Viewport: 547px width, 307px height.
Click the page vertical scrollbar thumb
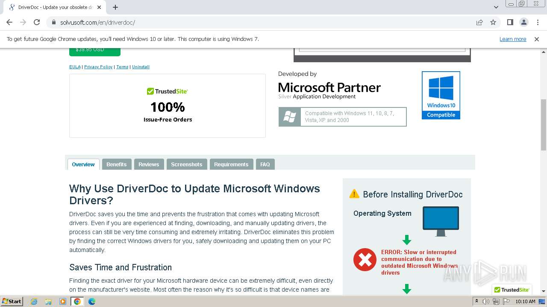(544, 125)
